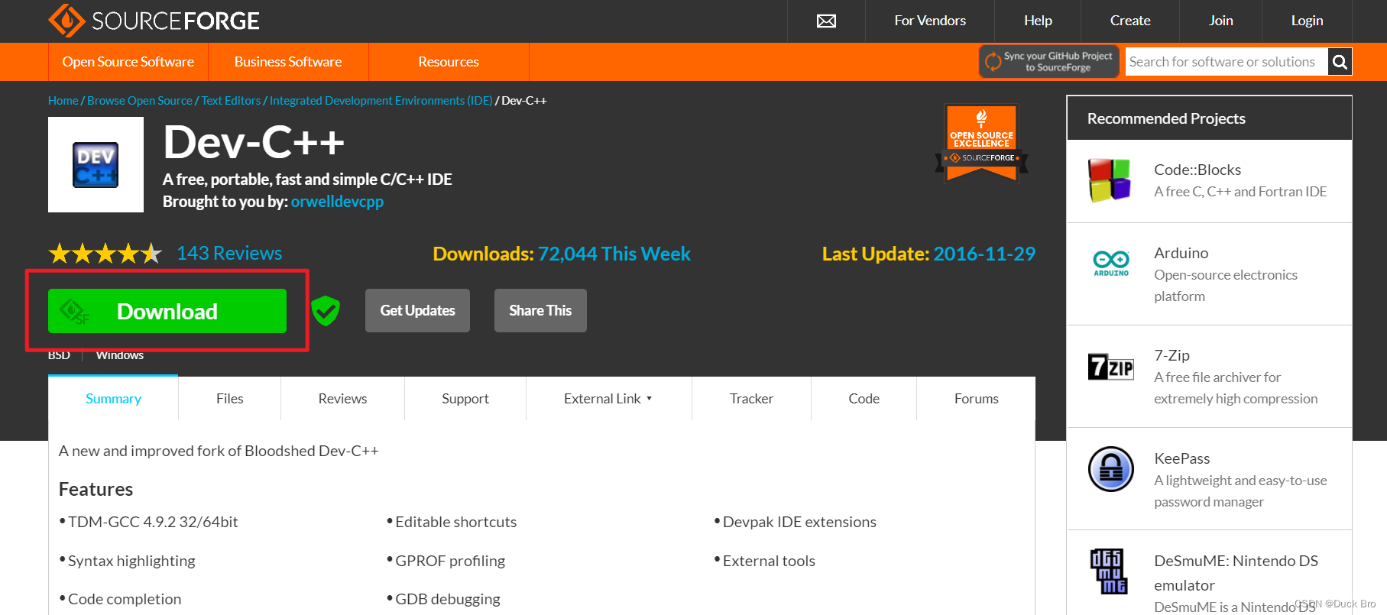Open the Help menu item
The height and width of the screenshot is (615, 1387).
[x=1038, y=21]
